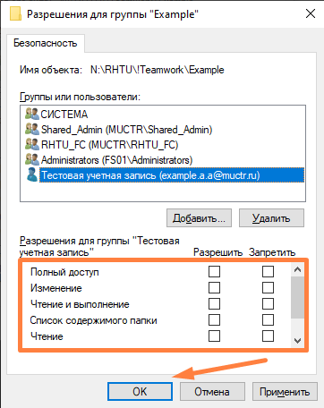Click the Удалить button
The image size is (324, 408).
click(x=271, y=218)
